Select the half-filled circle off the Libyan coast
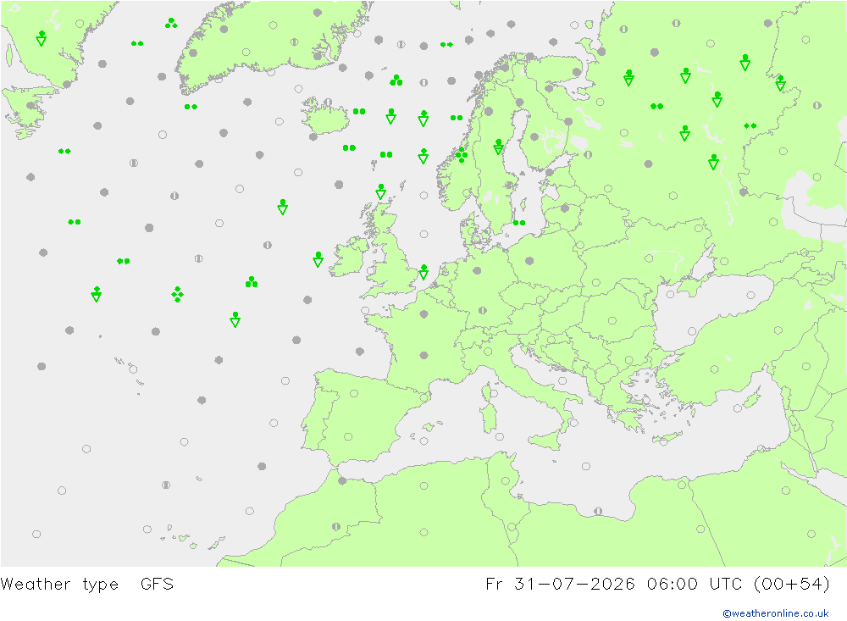The image size is (847, 621). (598, 511)
